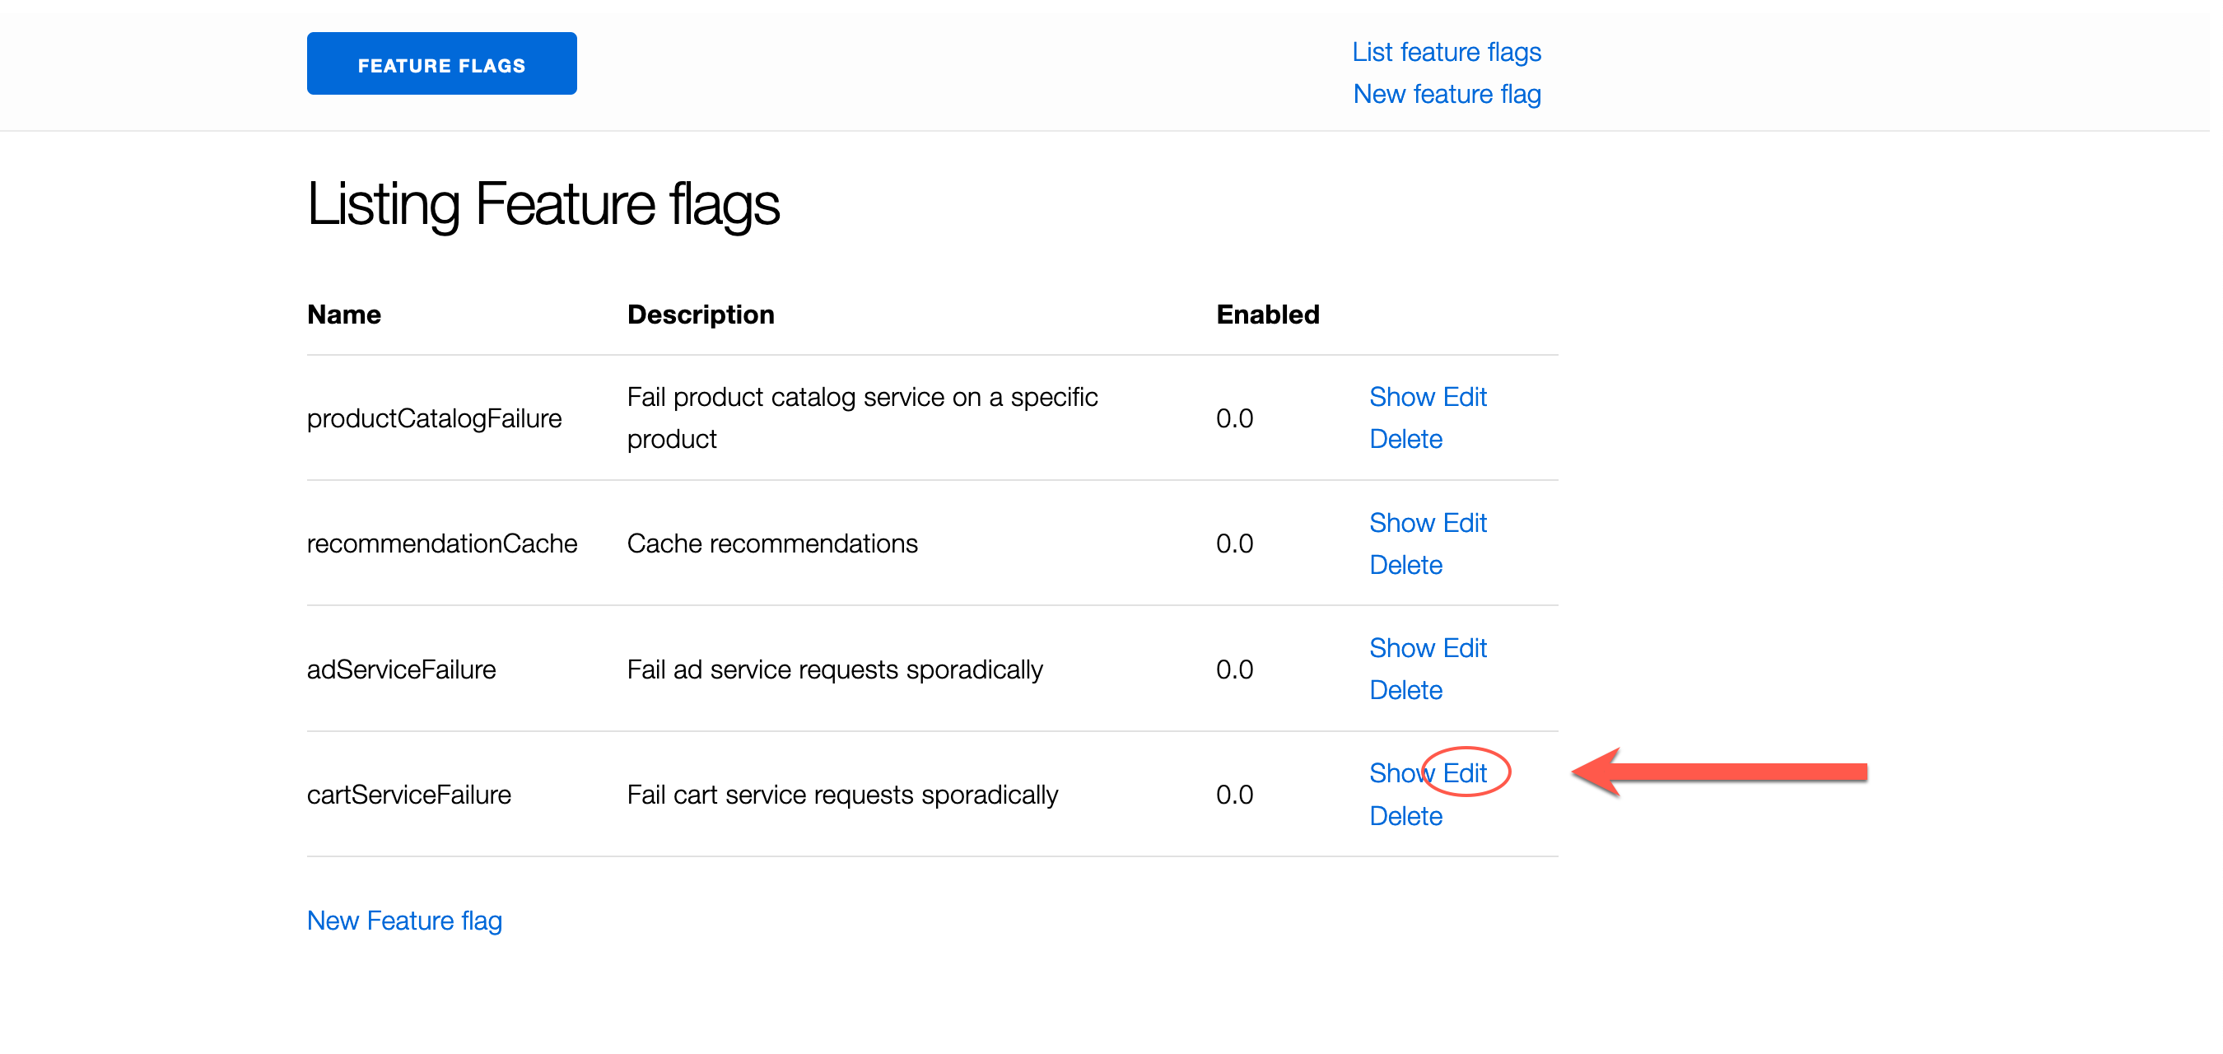The width and height of the screenshot is (2223, 1054).
Task: Open New feature flag in header
Action: [x=1447, y=94]
